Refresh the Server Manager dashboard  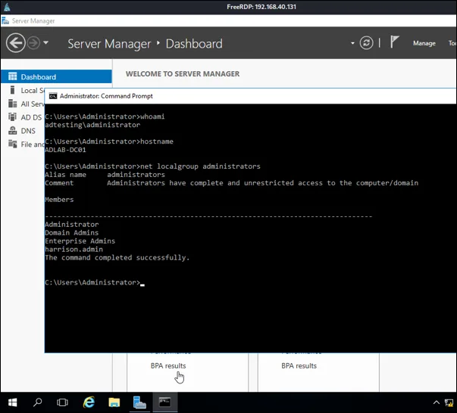(x=366, y=43)
